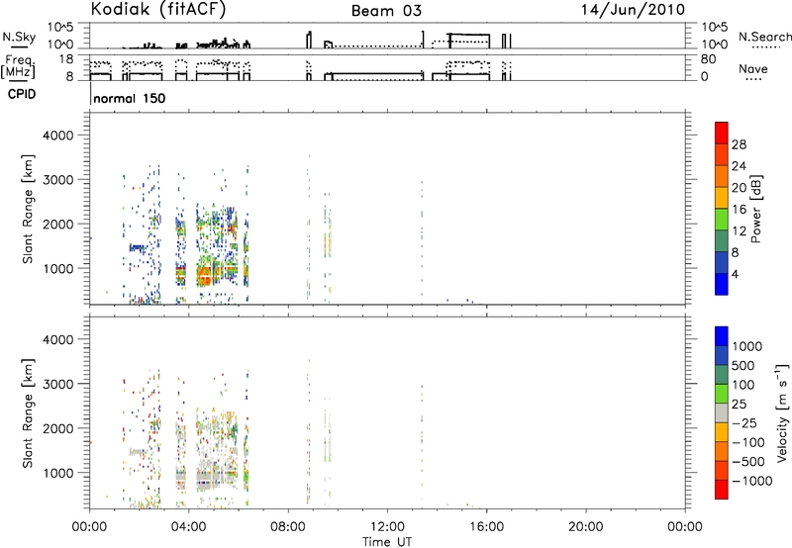Image resolution: width=792 pixels, height=548 pixels.
Task: Click the '-25' tick on the Velocity colorbar
Action: coord(743,422)
